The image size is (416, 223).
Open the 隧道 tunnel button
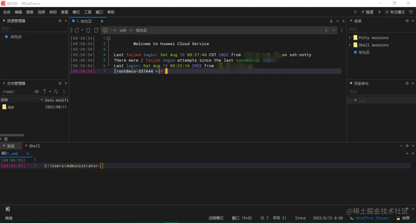tap(367, 12)
